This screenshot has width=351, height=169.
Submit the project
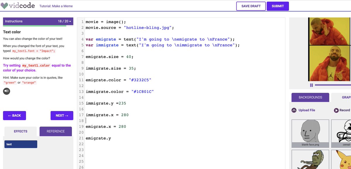[x=278, y=6]
